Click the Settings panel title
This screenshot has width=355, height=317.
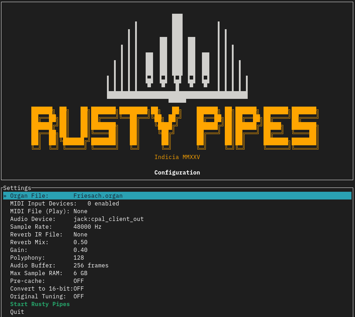pyautogui.click(x=17, y=188)
